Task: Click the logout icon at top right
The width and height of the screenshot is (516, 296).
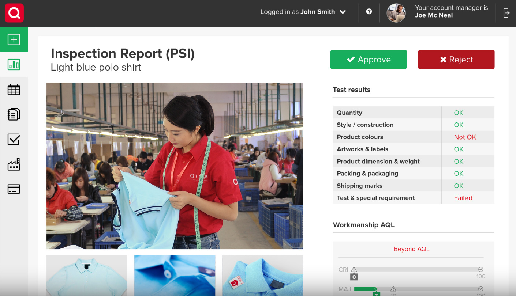Action: coord(506,13)
